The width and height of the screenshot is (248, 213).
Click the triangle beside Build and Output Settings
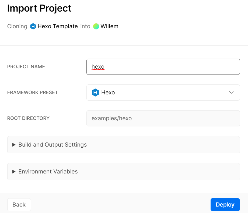coord(14,145)
